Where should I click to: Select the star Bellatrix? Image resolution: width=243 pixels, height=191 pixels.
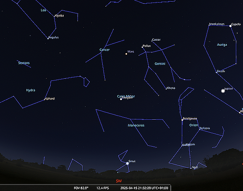(x=199, y=129)
